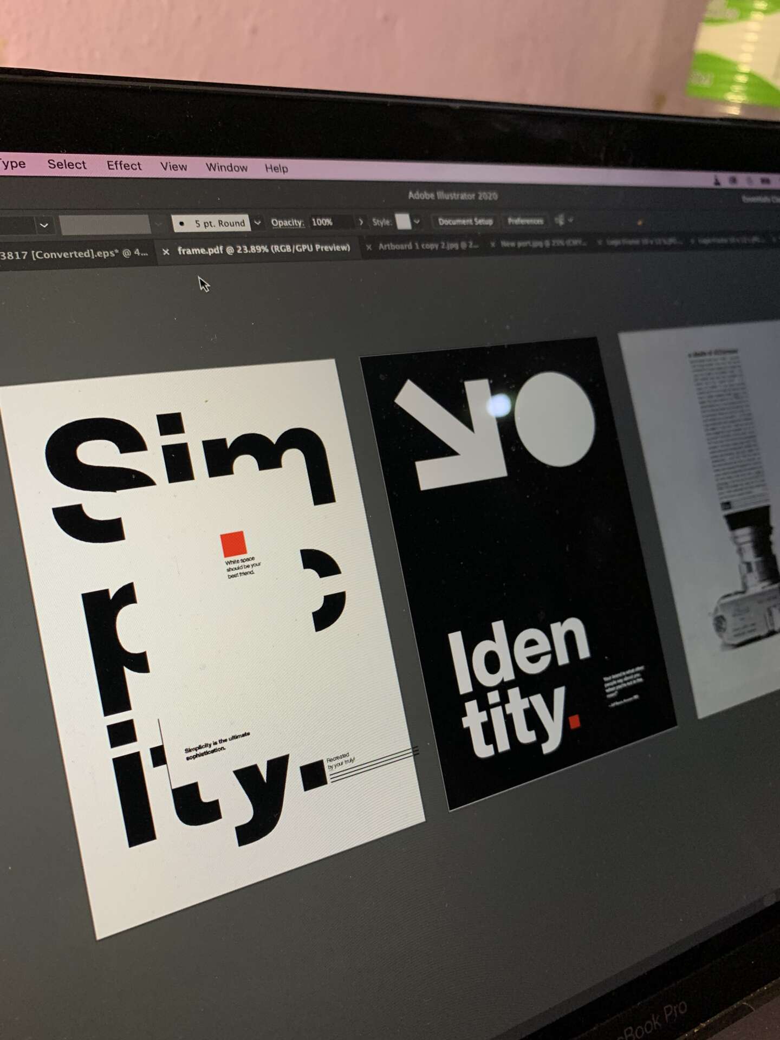The width and height of the screenshot is (780, 1040).
Task: Close the frame.pdf tab with its X icon
Action: pos(166,251)
